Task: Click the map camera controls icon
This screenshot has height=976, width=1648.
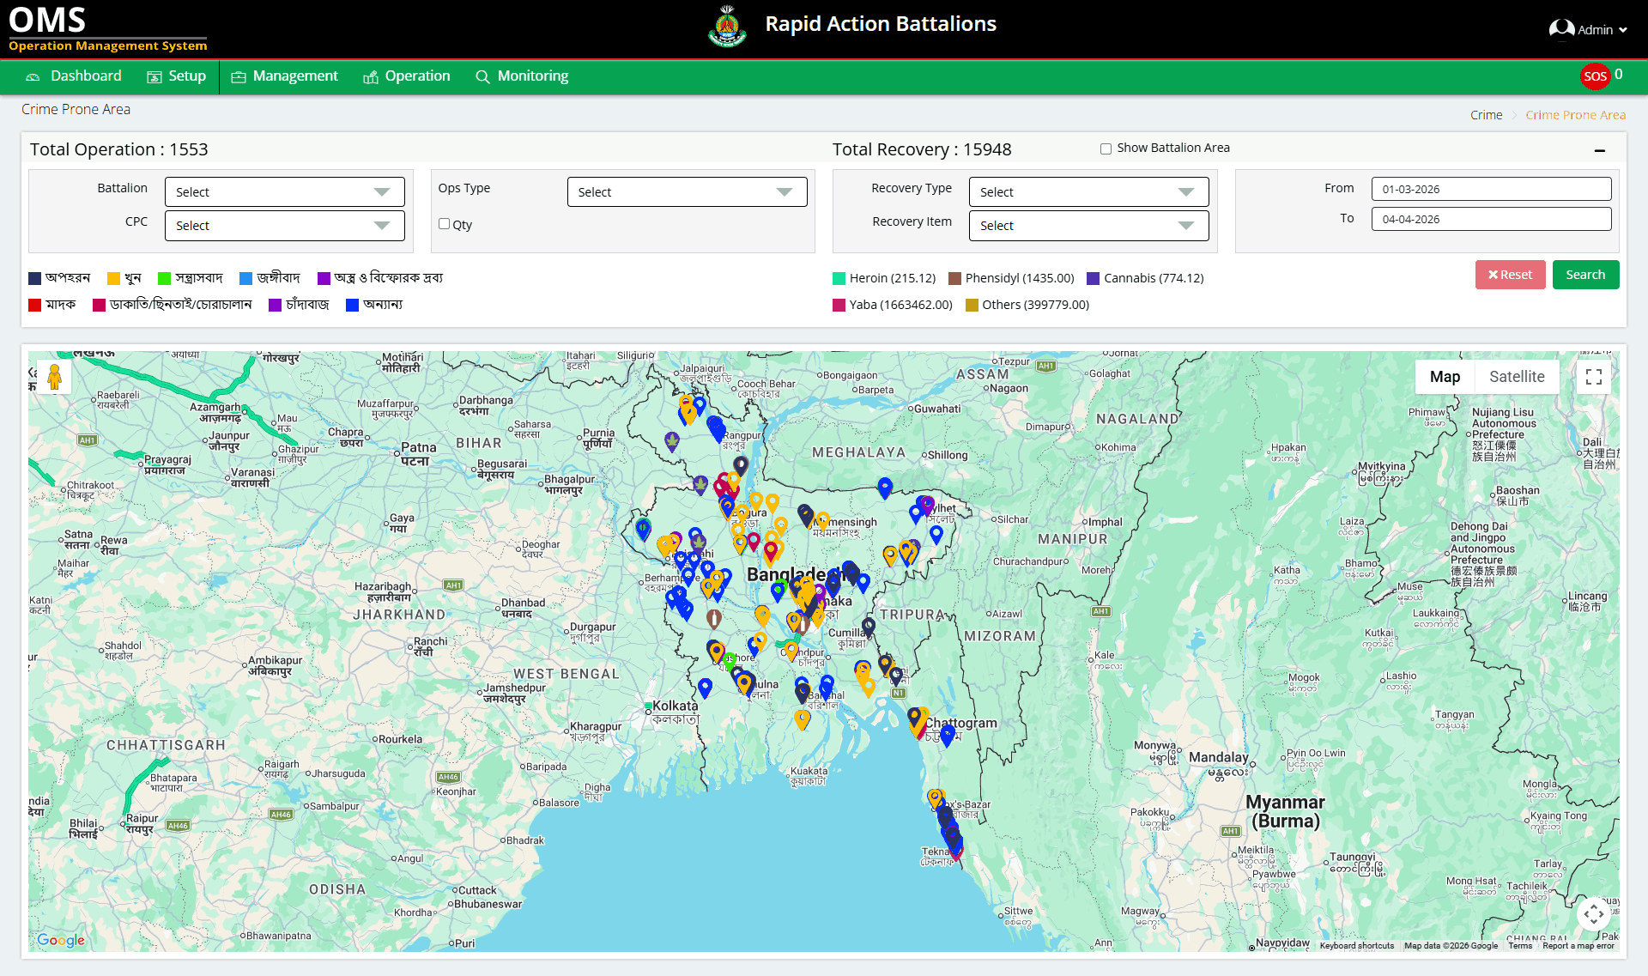Action: click(1594, 914)
